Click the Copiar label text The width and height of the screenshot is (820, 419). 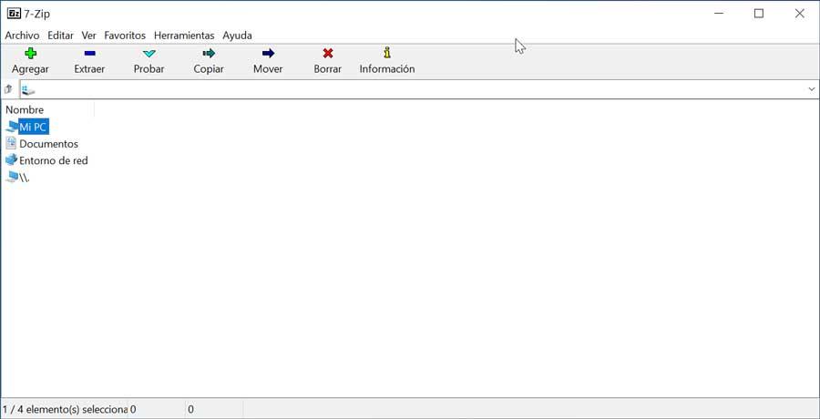tap(209, 69)
